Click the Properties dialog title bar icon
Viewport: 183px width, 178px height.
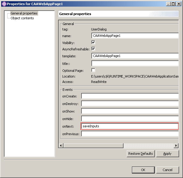point(4,4)
